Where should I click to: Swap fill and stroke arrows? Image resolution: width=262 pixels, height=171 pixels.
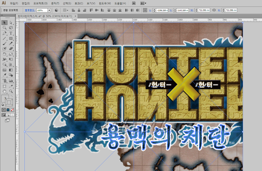(x=12, y=96)
